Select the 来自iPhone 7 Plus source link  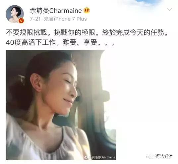[65, 19]
